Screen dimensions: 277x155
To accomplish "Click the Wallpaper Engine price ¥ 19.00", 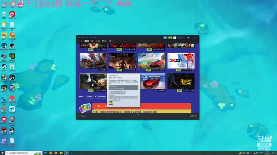I will pyautogui.click(x=161, y=90).
